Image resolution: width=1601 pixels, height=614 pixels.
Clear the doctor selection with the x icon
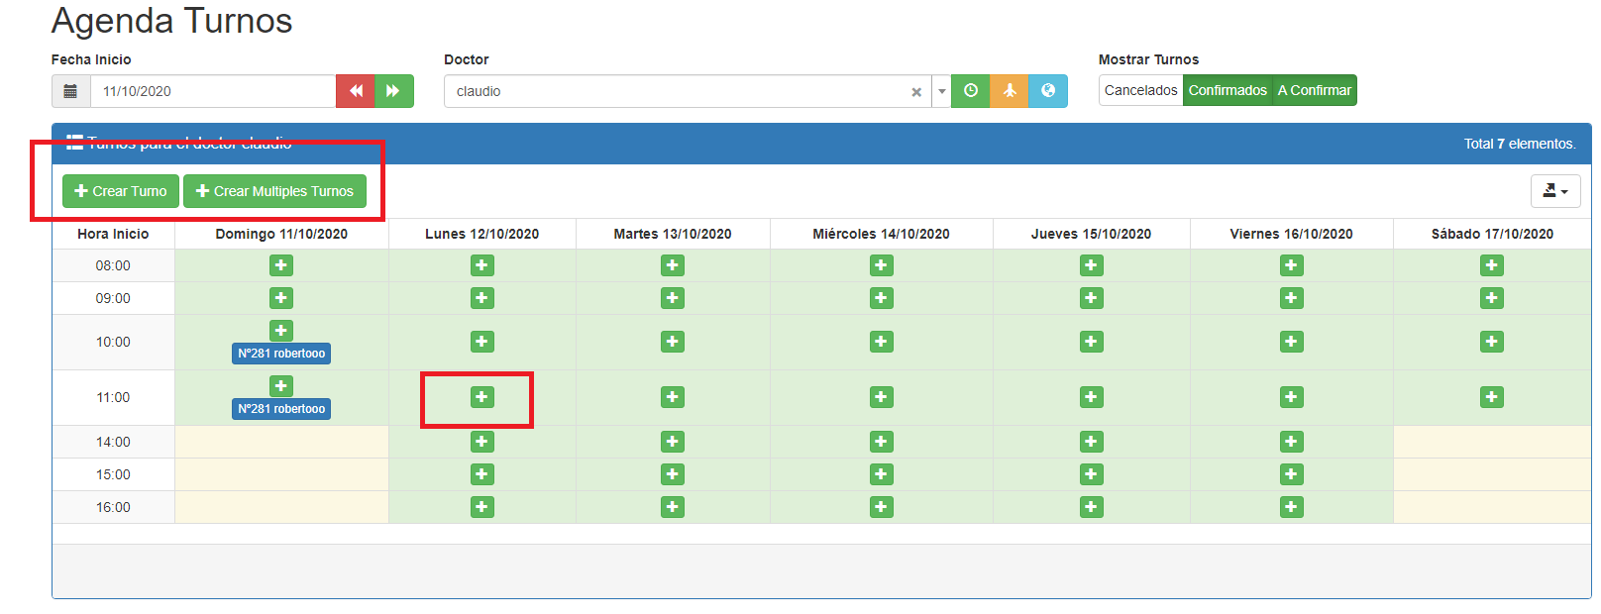click(x=916, y=92)
